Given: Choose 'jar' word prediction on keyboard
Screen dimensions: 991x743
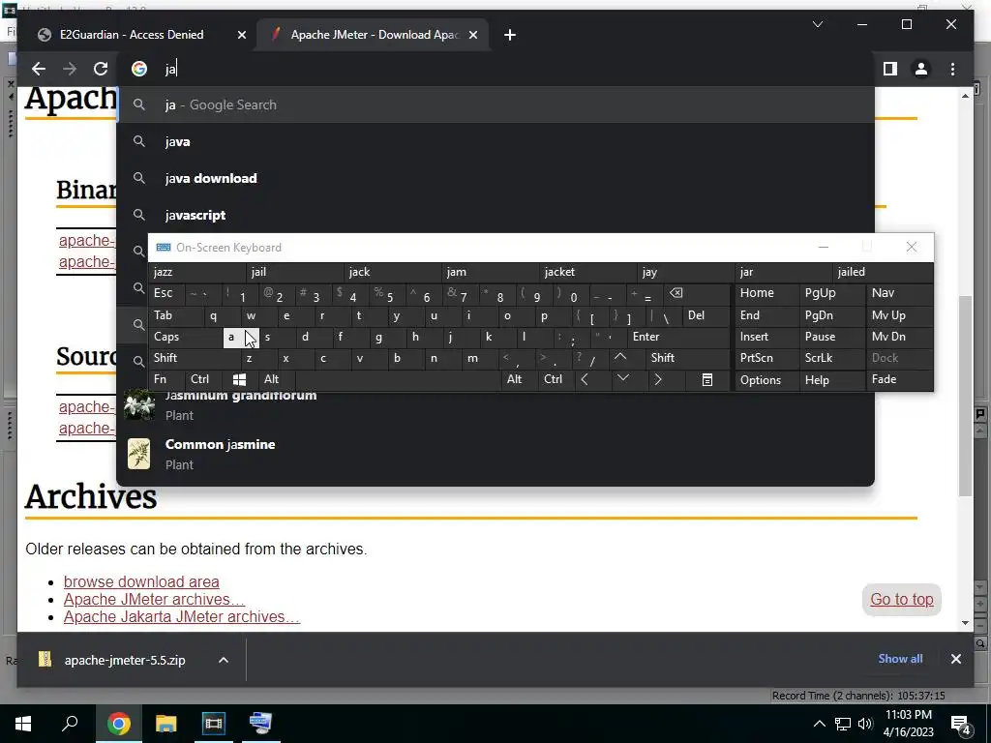Looking at the screenshot, I should pos(784,272).
